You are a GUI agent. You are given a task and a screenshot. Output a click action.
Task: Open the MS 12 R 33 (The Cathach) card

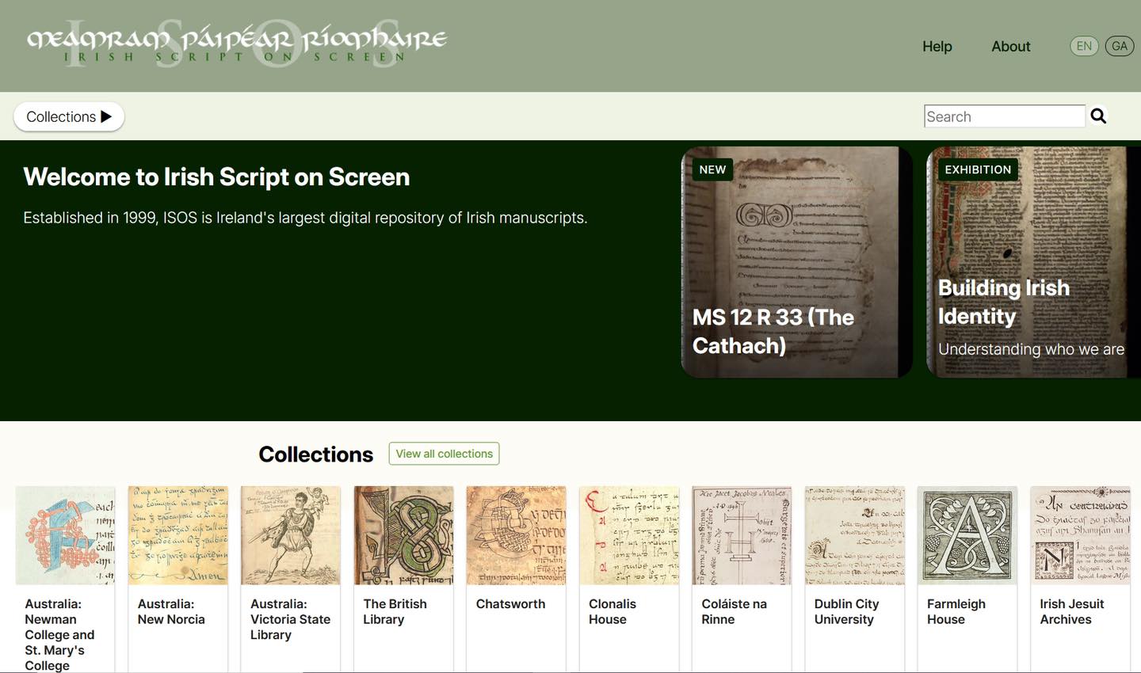point(796,262)
